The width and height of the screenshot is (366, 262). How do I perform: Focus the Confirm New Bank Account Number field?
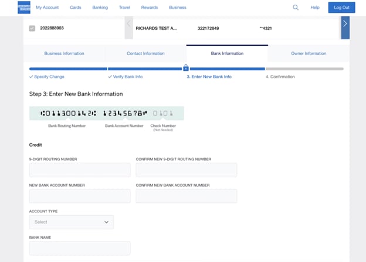pyautogui.click(x=186, y=196)
